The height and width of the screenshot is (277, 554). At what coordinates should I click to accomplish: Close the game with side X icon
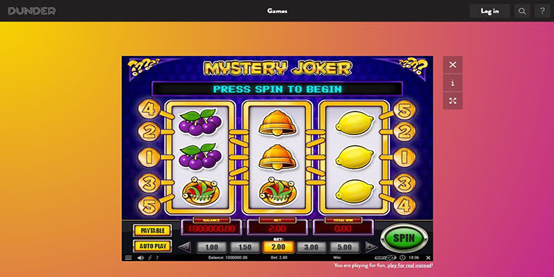453,64
